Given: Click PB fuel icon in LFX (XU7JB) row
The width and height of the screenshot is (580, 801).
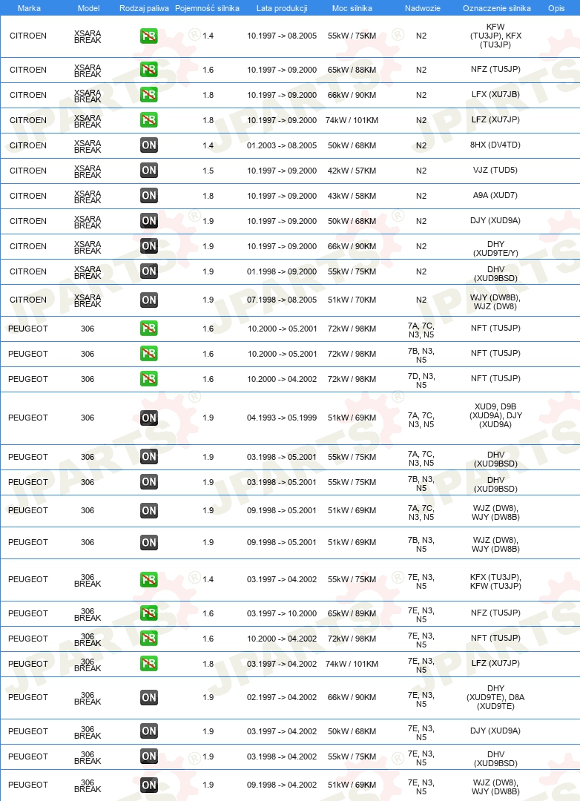Looking at the screenshot, I should 148,94.
